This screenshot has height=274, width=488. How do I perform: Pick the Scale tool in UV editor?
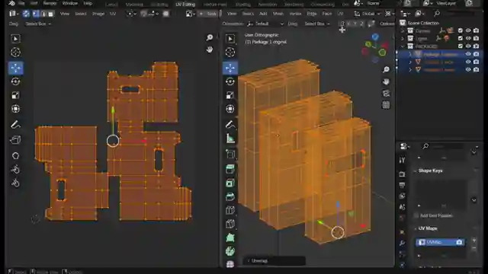click(15, 95)
